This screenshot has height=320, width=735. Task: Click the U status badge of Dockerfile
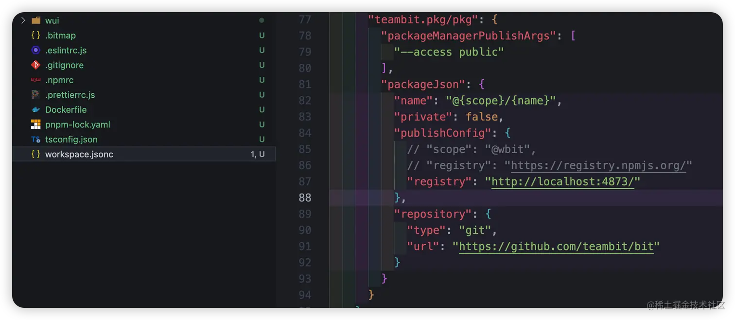(x=262, y=110)
